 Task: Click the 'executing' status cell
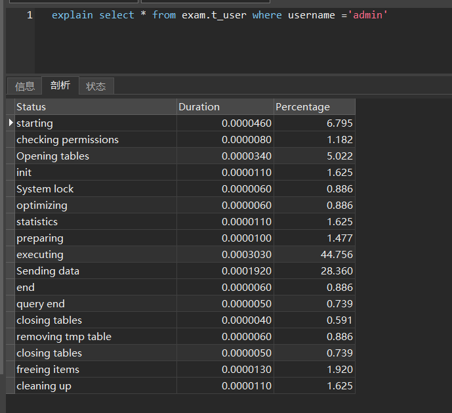[95, 255]
